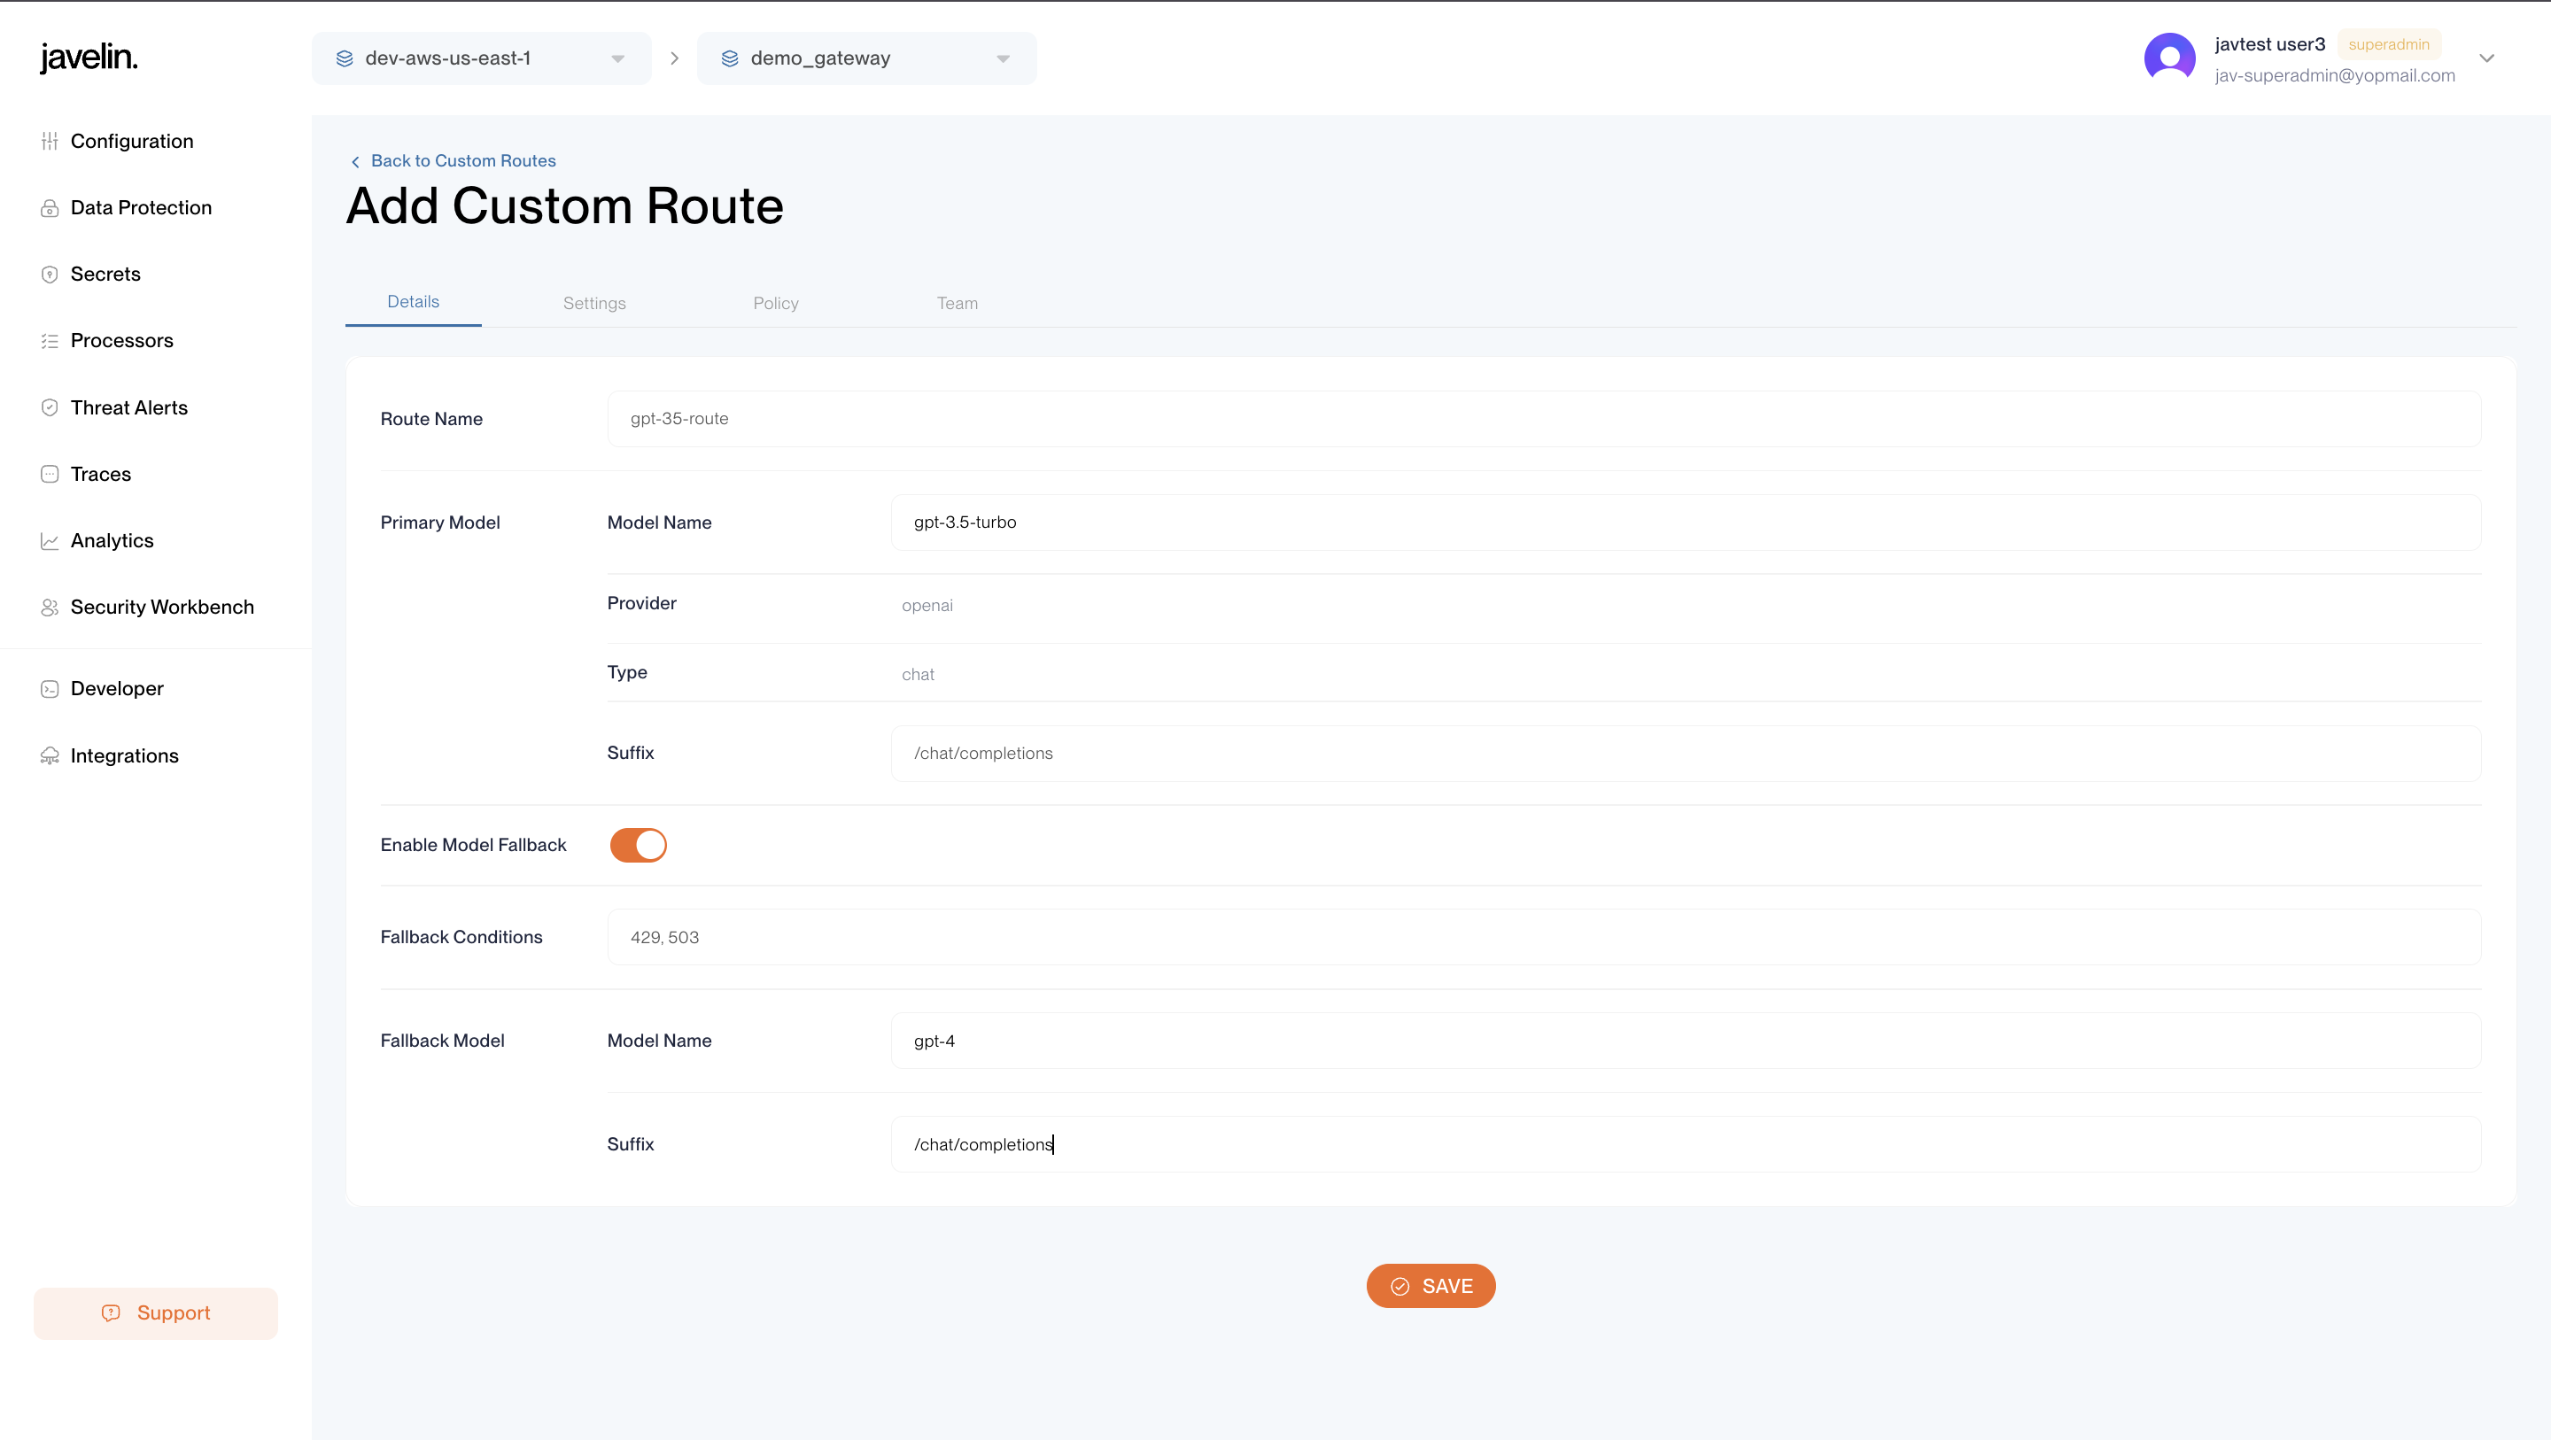Open Secrets in the sidebar
Image resolution: width=2551 pixels, height=1440 pixels.
point(105,275)
